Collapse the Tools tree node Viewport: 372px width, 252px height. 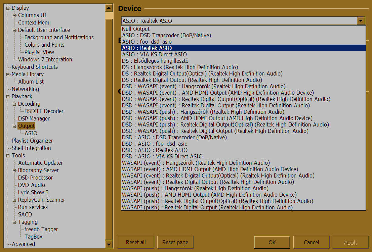pos(8,156)
